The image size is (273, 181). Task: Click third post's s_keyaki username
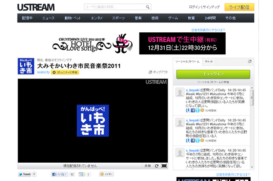[192, 150]
